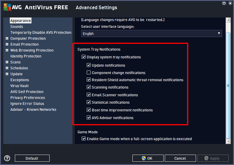Select Privacy Preferences
The width and height of the screenshot is (234, 165).
pos(28,98)
